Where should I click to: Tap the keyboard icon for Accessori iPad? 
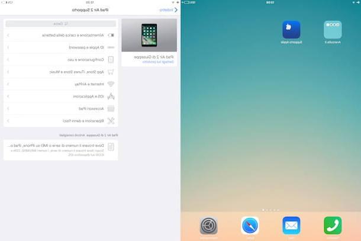click(x=111, y=108)
